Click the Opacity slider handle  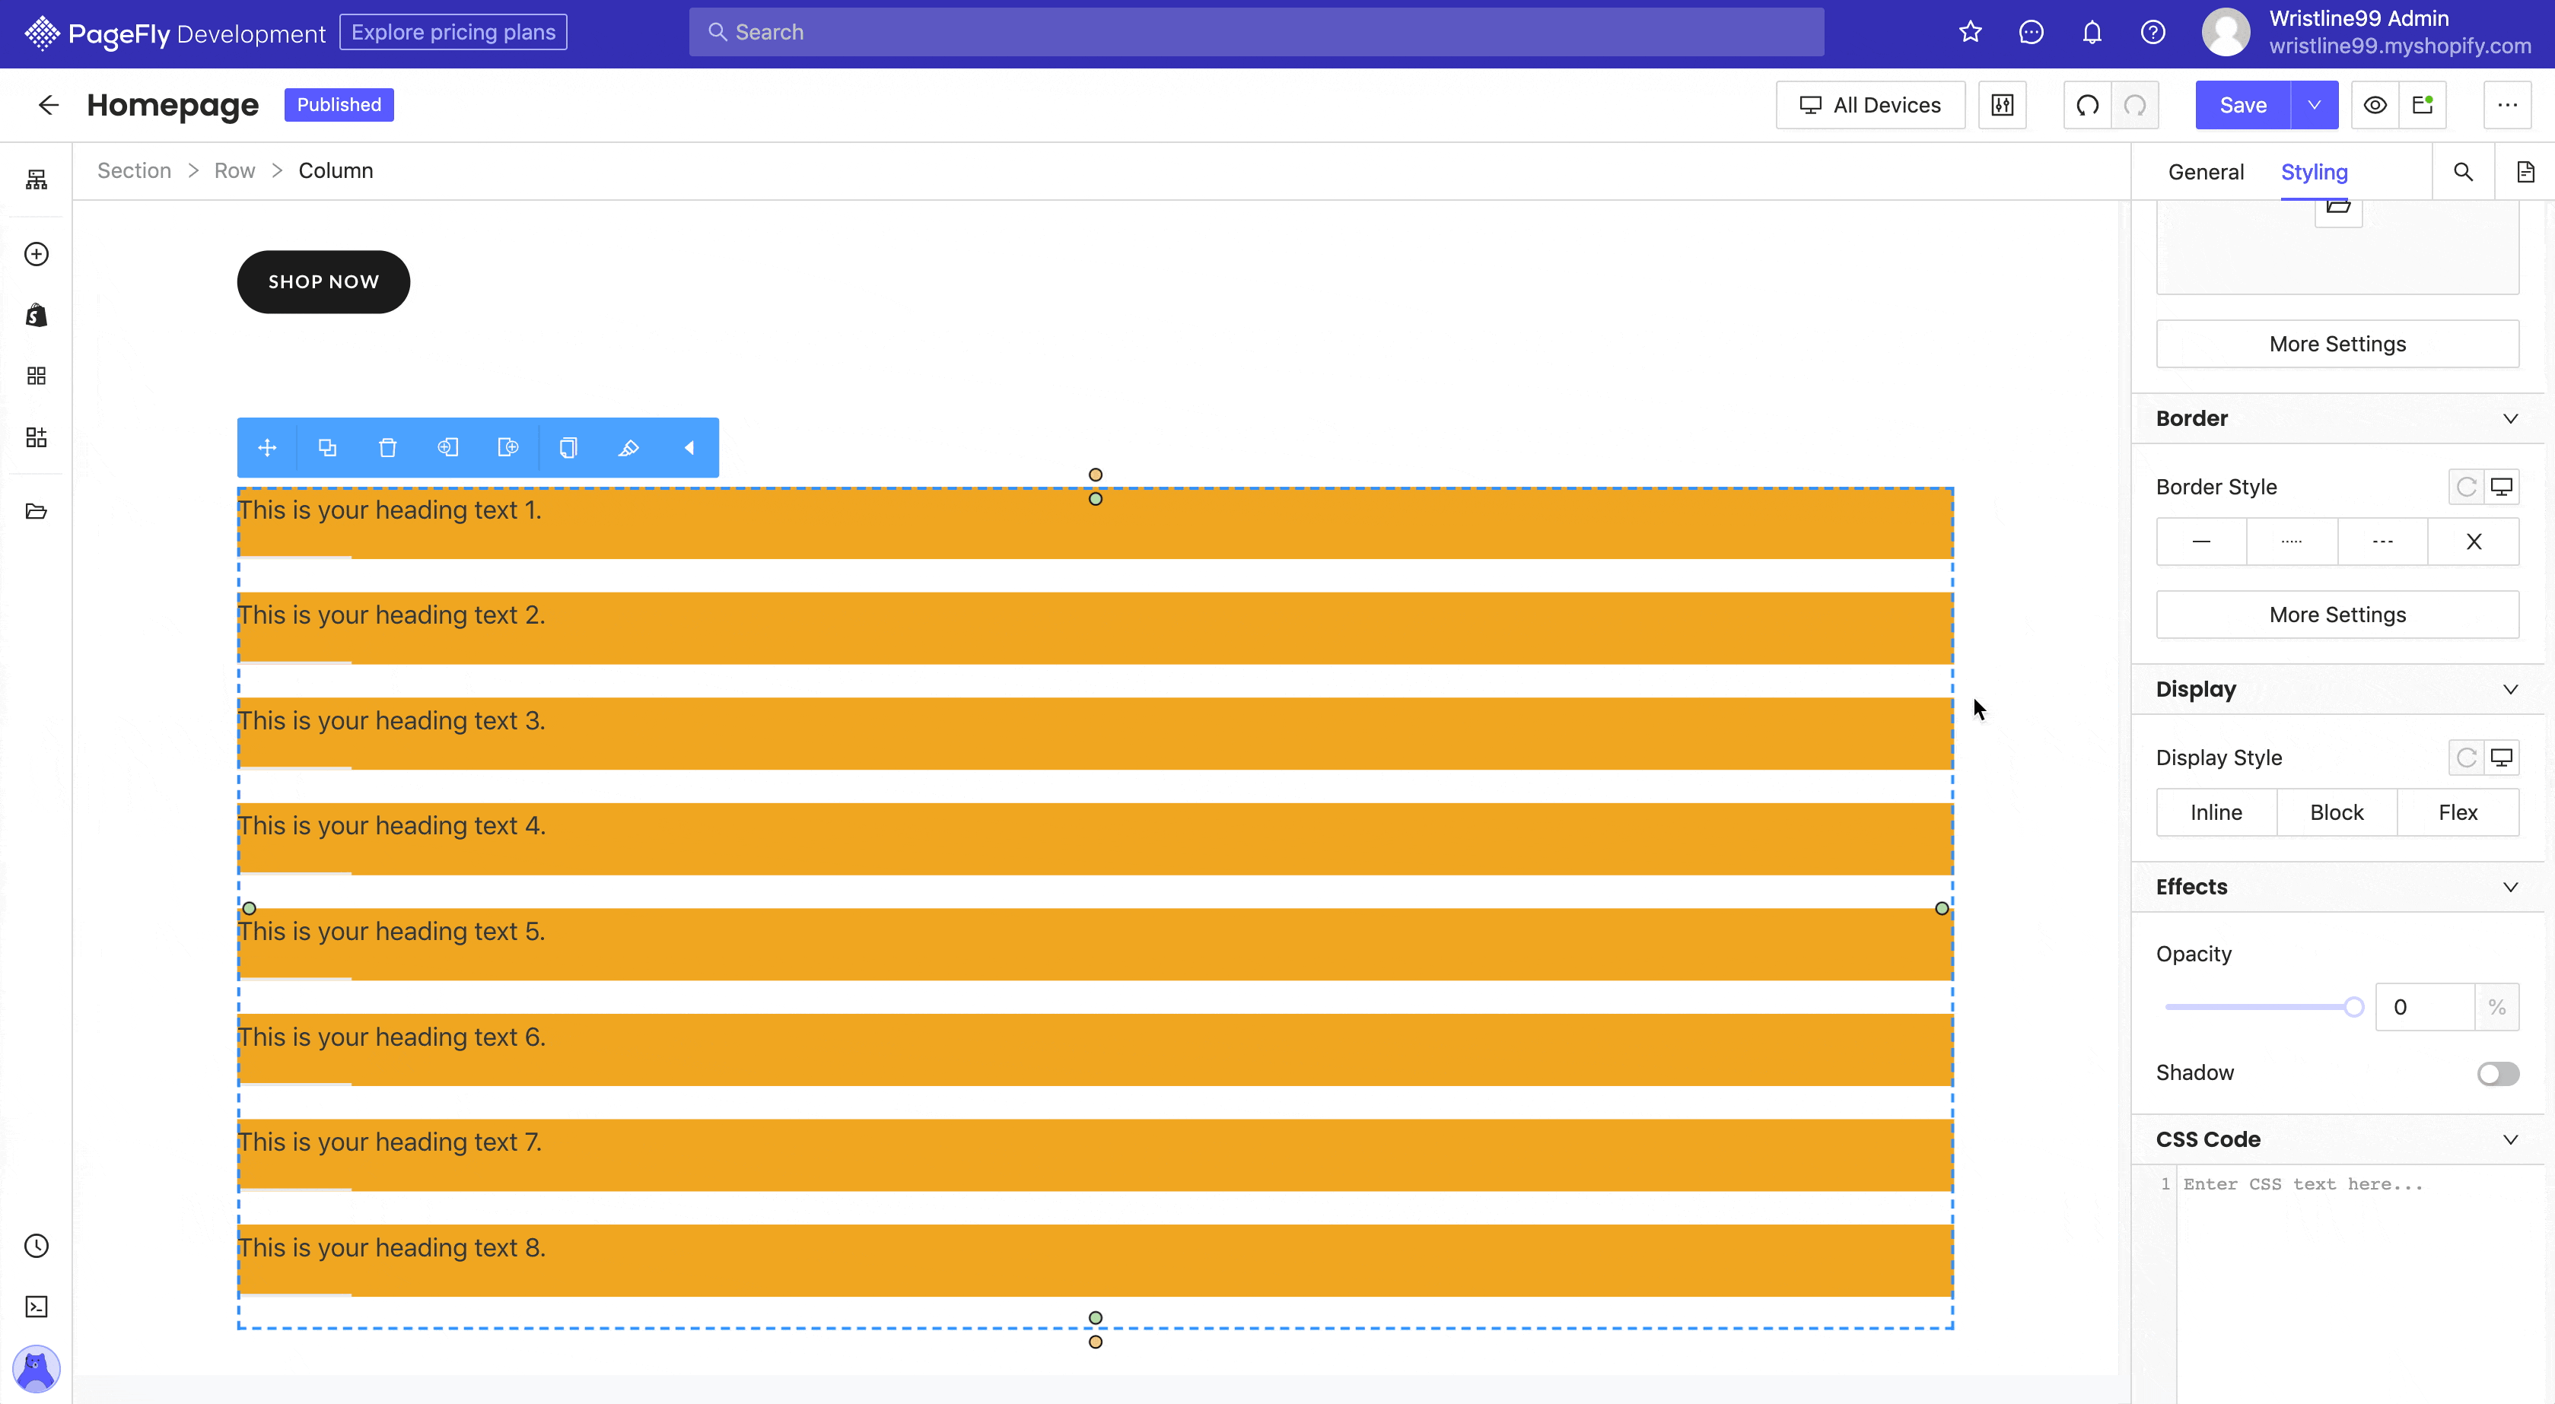coord(2353,1008)
